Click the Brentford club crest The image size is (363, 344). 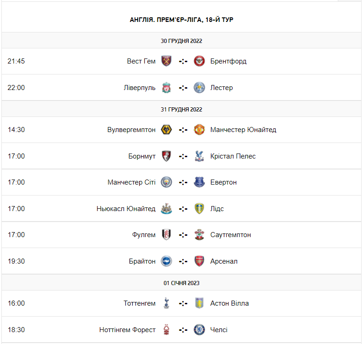[x=199, y=61]
